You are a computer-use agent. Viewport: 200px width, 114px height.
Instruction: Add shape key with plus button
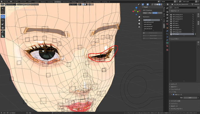pos(198,42)
